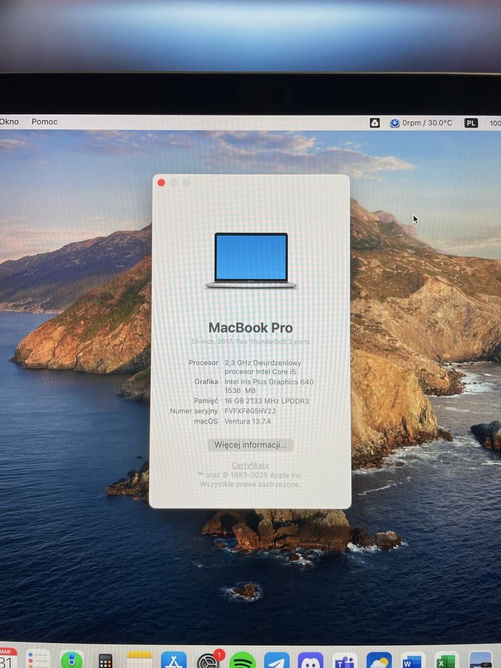Screen dimensions: 501x668
Task: Click the 13-inch, 2017 model subtitle
Action: pyautogui.click(x=251, y=341)
